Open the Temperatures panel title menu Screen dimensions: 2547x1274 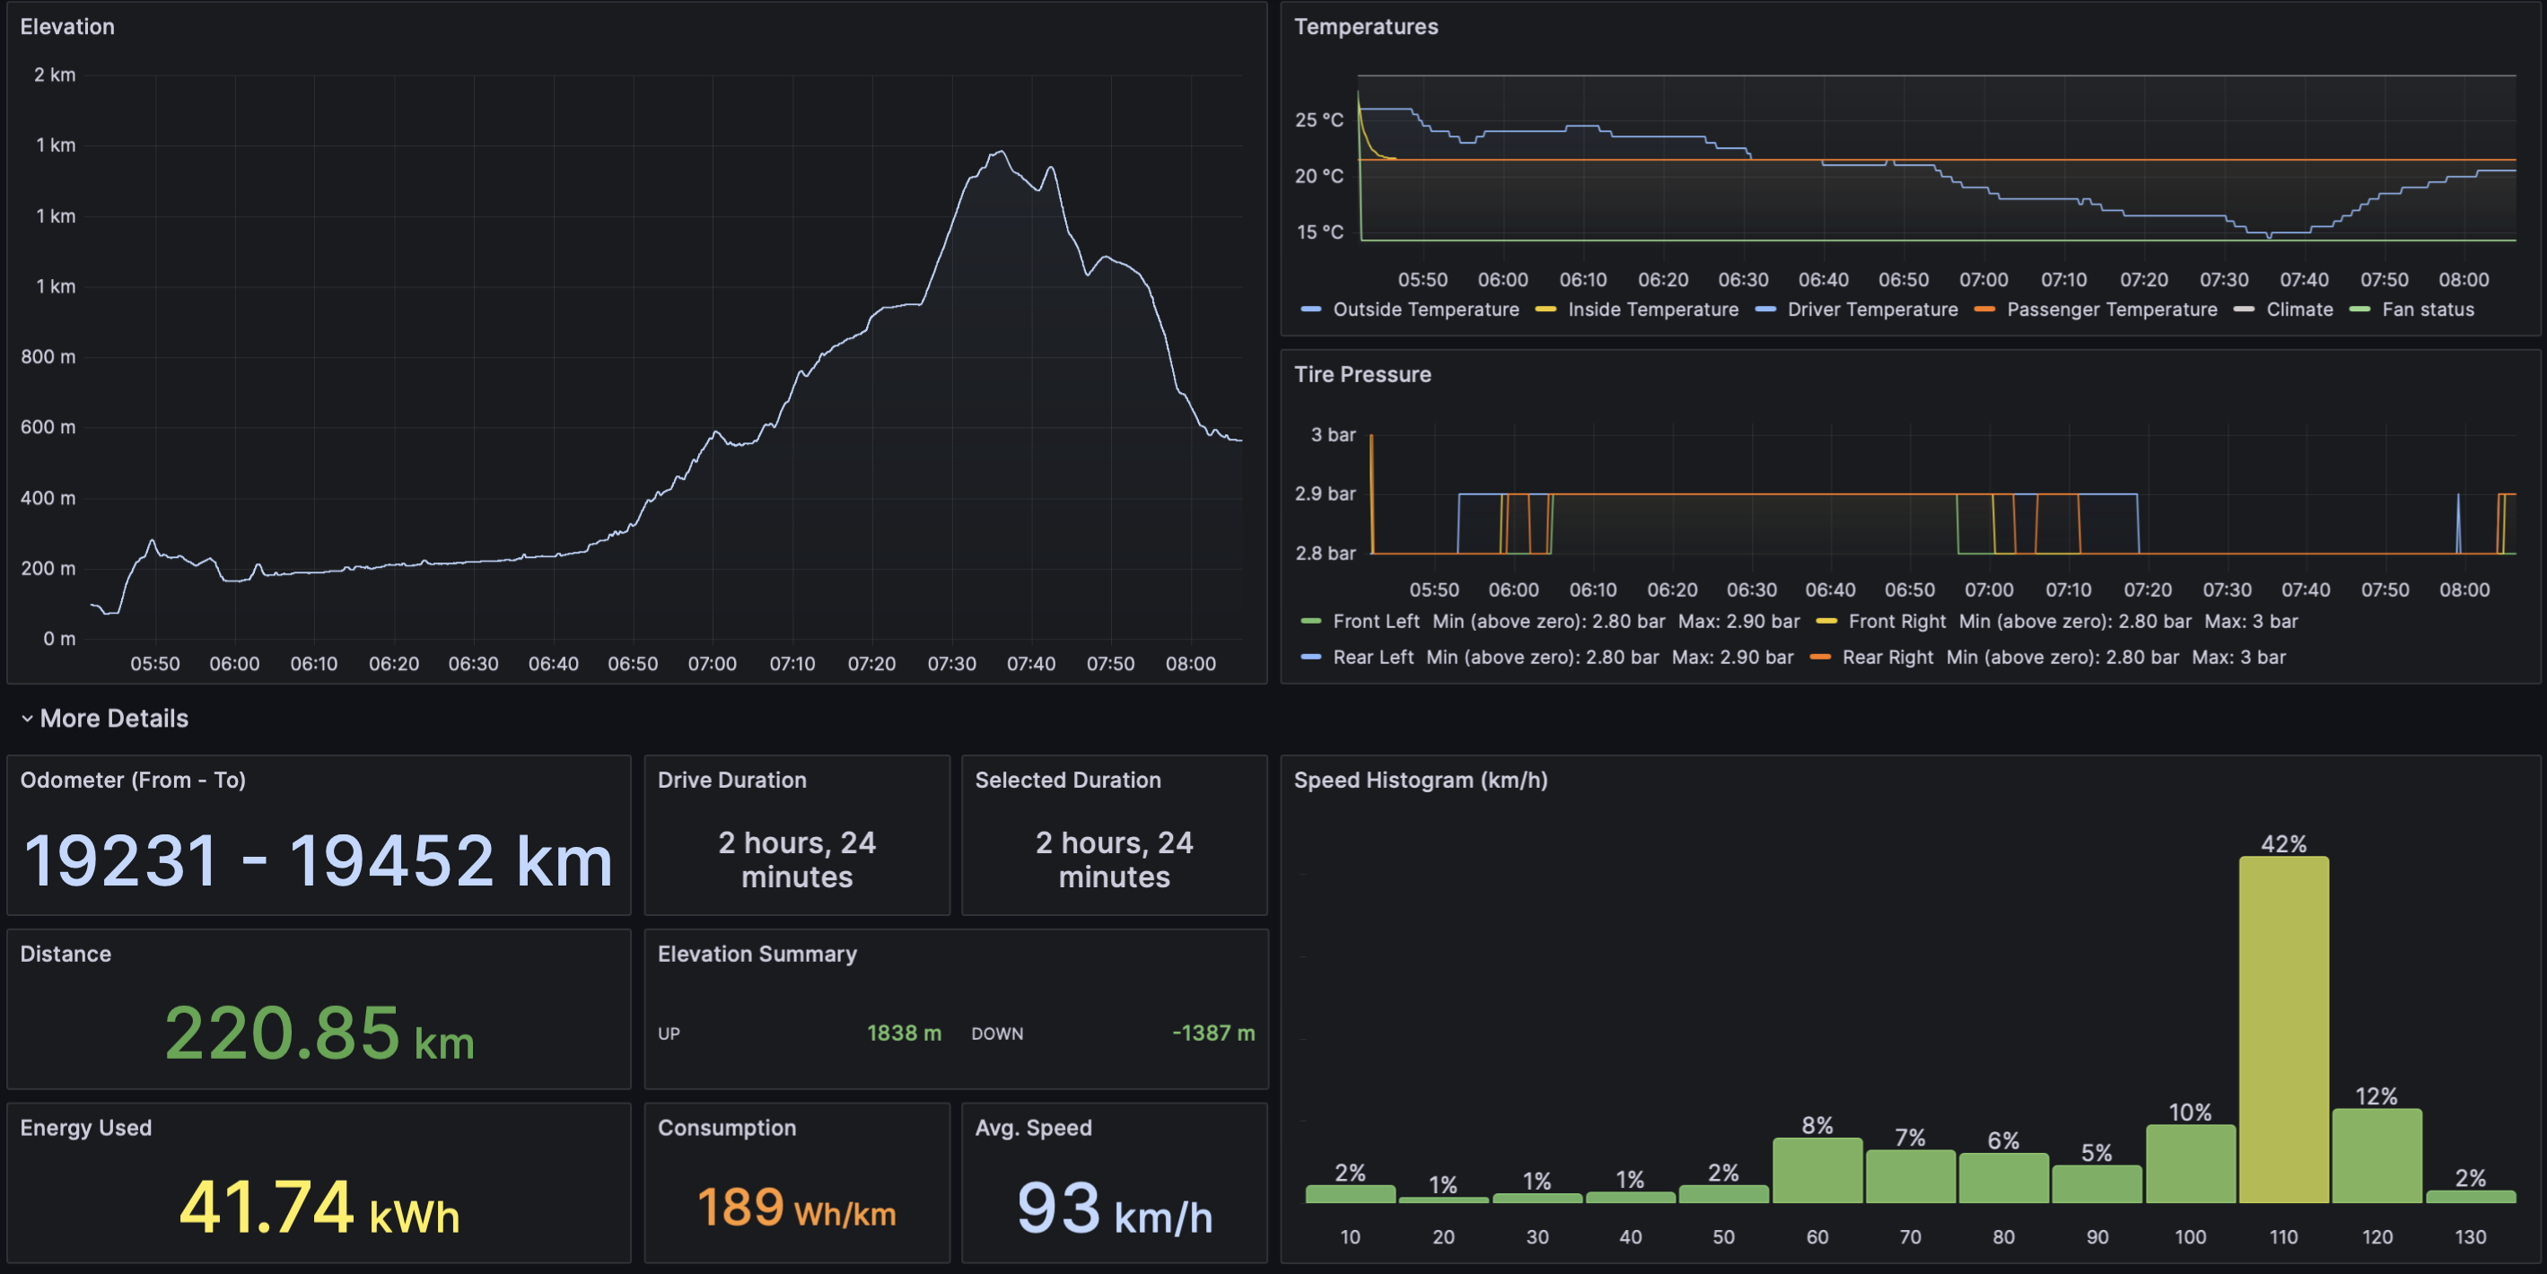tap(1365, 27)
